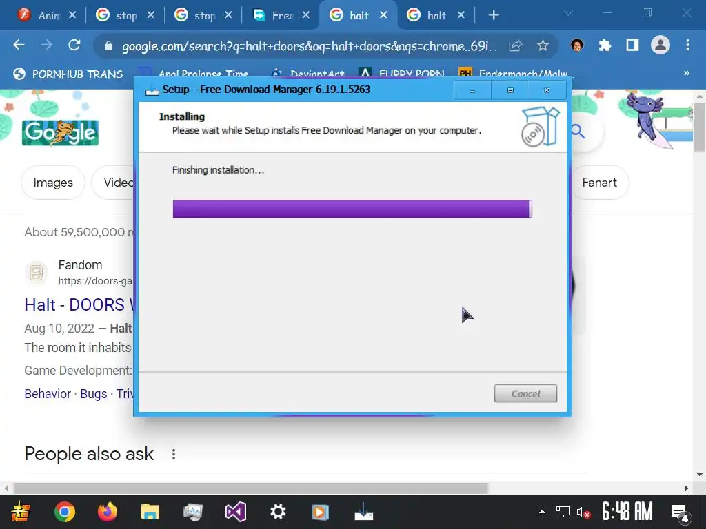Open the Chrome extensions puzzle icon
This screenshot has height=529, width=706.
click(x=605, y=45)
